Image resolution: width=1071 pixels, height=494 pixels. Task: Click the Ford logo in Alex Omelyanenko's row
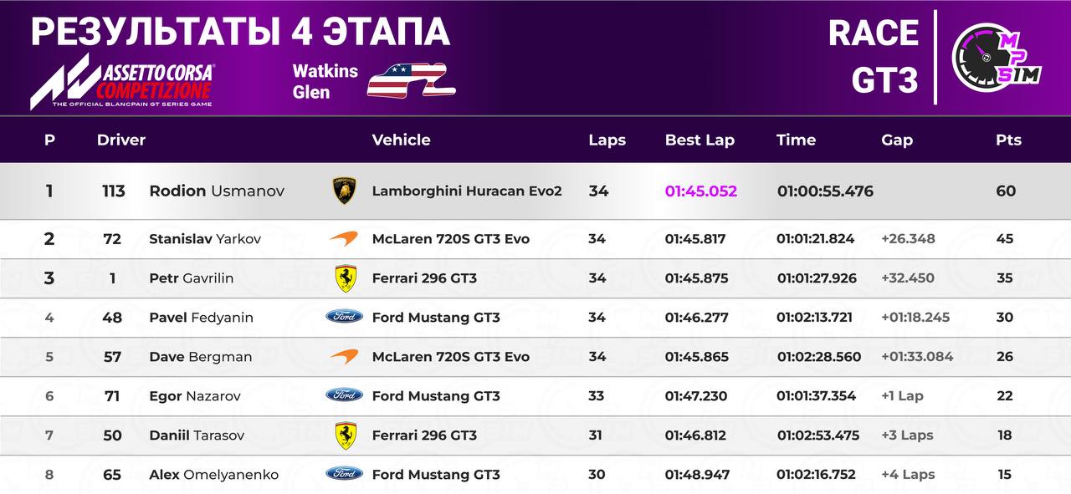click(344, 474)
